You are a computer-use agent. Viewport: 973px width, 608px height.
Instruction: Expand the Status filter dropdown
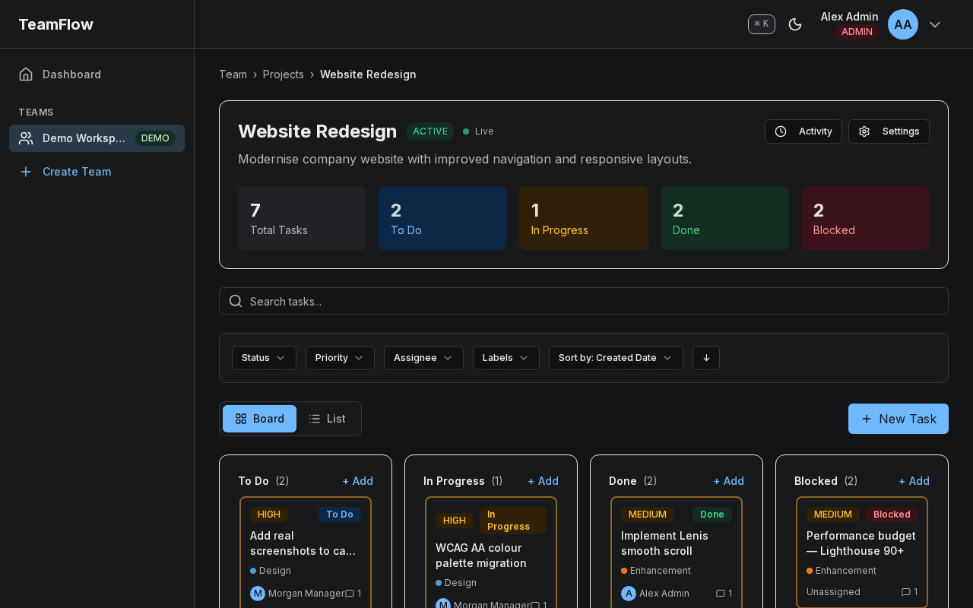click(263, 358)
